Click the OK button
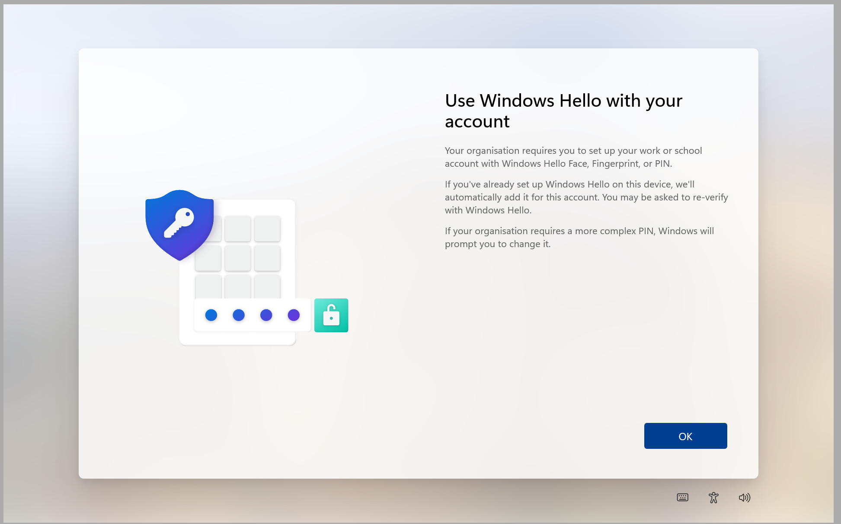The image size is (841, 524). click(685, 436)
